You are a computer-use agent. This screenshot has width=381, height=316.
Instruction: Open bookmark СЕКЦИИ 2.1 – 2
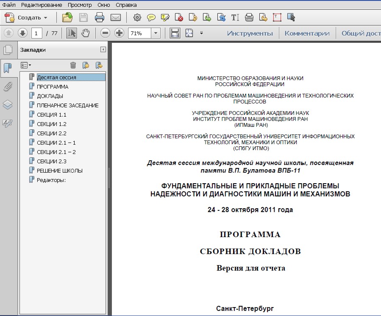56,152
